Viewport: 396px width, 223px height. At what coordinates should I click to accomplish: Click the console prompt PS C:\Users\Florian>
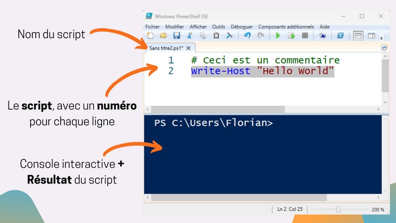coord(214,123)
